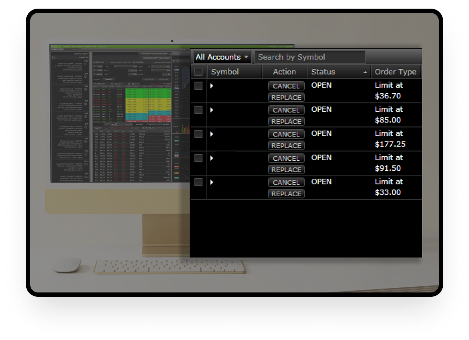The image size is (469, 340).
Task: Check the box for $177.25 limit order
Action: 198,134
